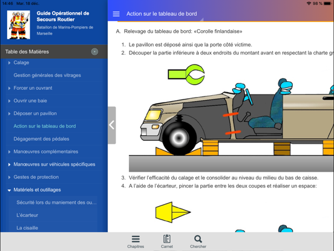Open the hamburger menu in the header
Image resolution: width=334 pixels, height=251 pixels.
point(116,14)
